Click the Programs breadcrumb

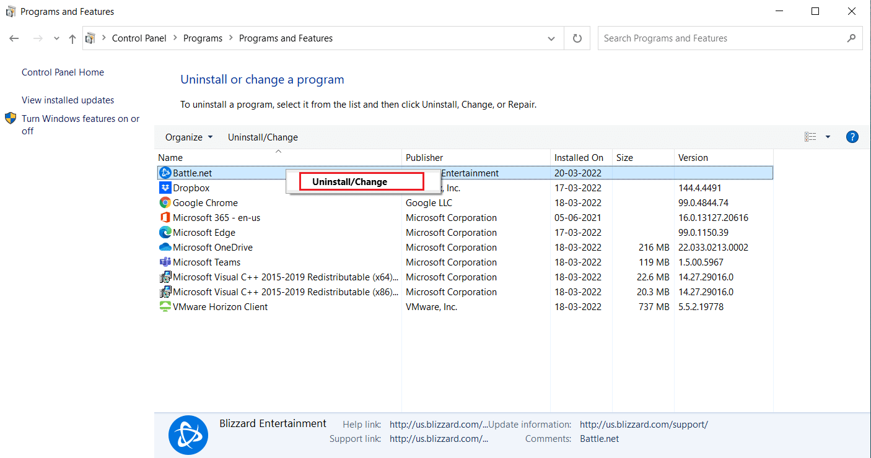(x=203, y=38)
